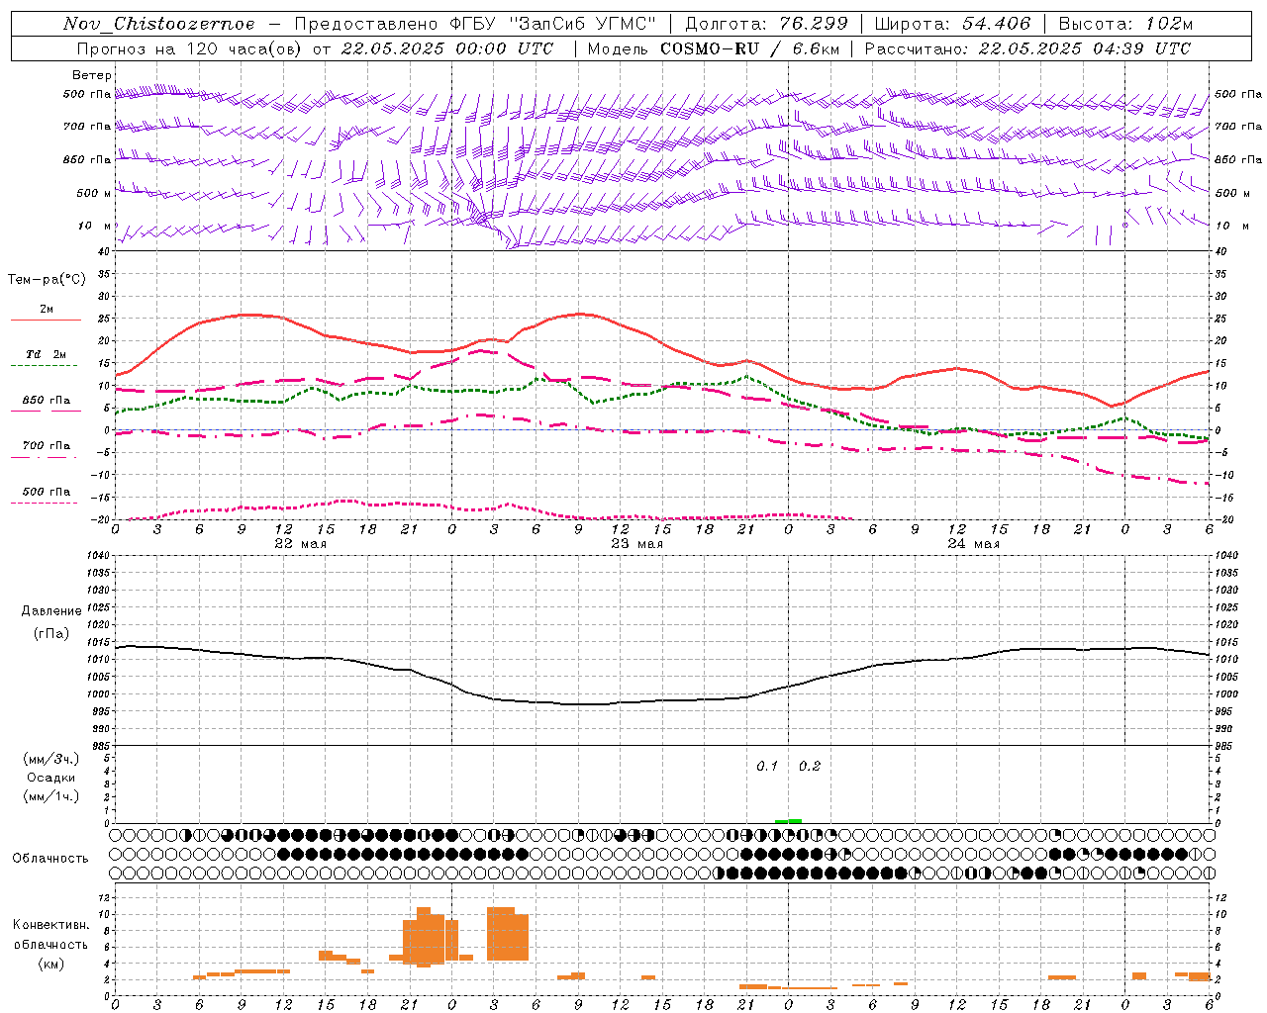Click the 10 м wind level label on the left

[x=95, y=226]
